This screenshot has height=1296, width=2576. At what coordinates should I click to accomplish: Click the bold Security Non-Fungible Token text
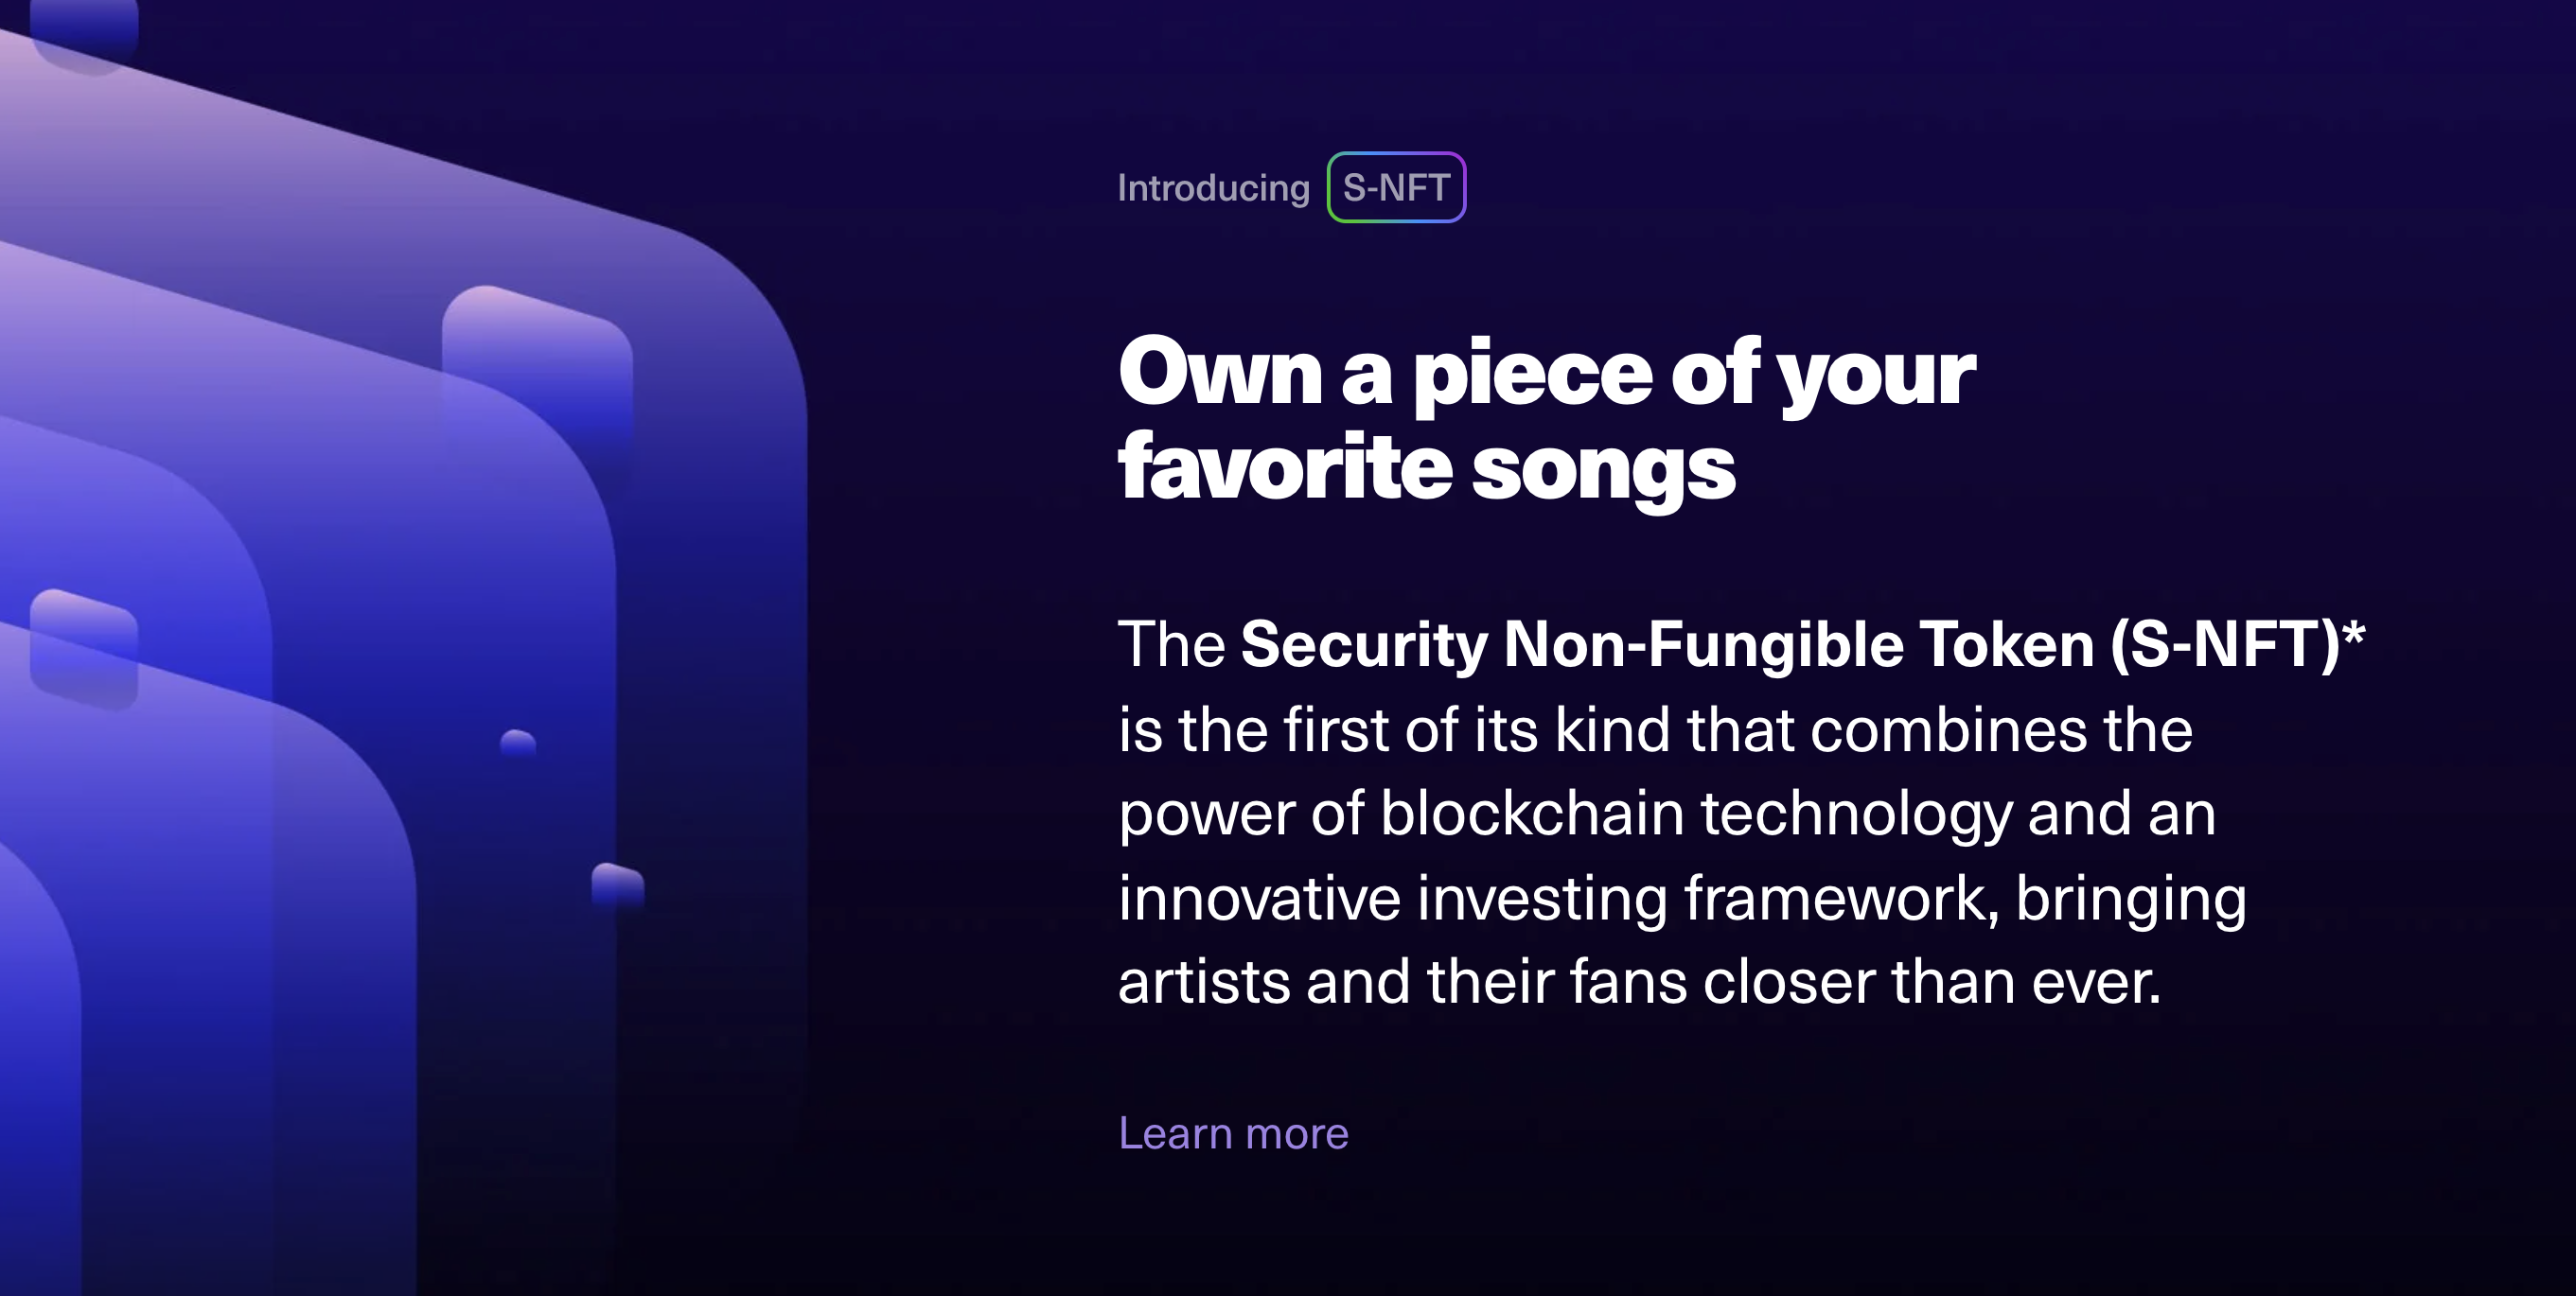click(x=1667, y=643)
